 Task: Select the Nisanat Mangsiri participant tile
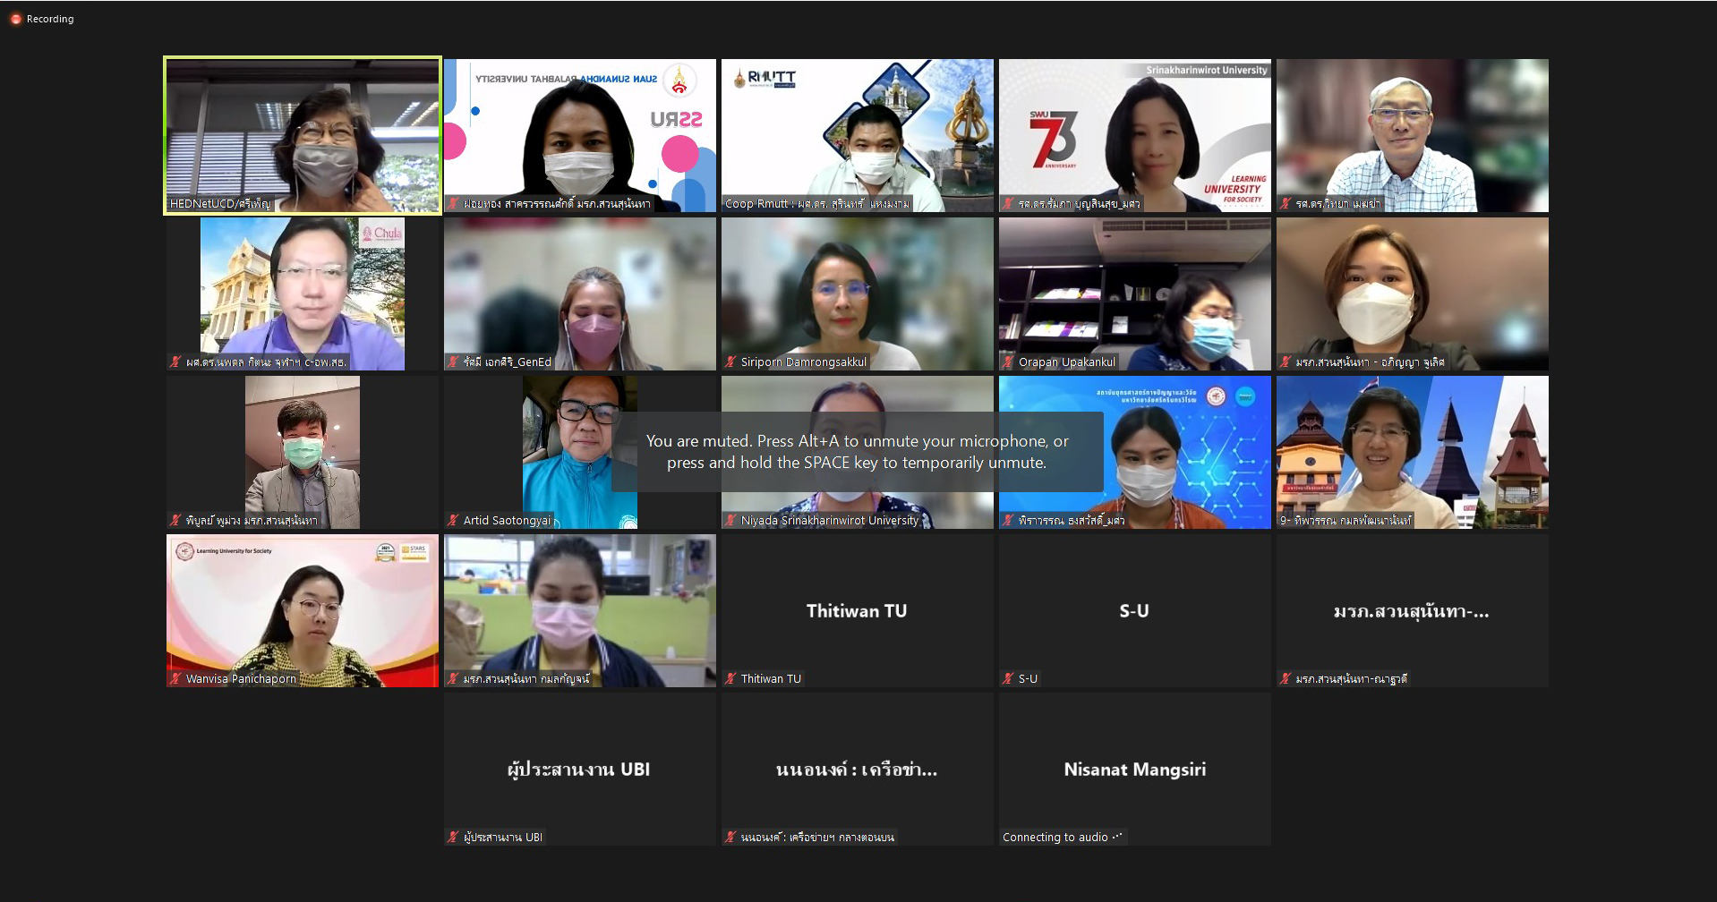click(x=1134, y=769)
